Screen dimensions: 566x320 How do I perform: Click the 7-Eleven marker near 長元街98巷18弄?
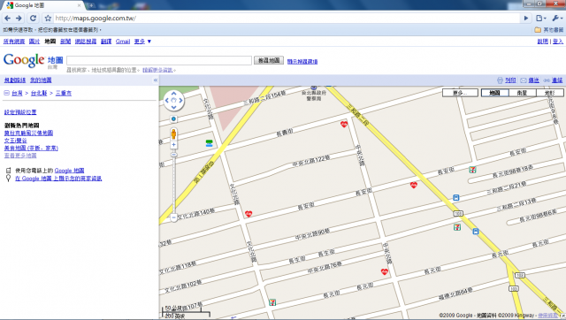click(x=472, y=170)
